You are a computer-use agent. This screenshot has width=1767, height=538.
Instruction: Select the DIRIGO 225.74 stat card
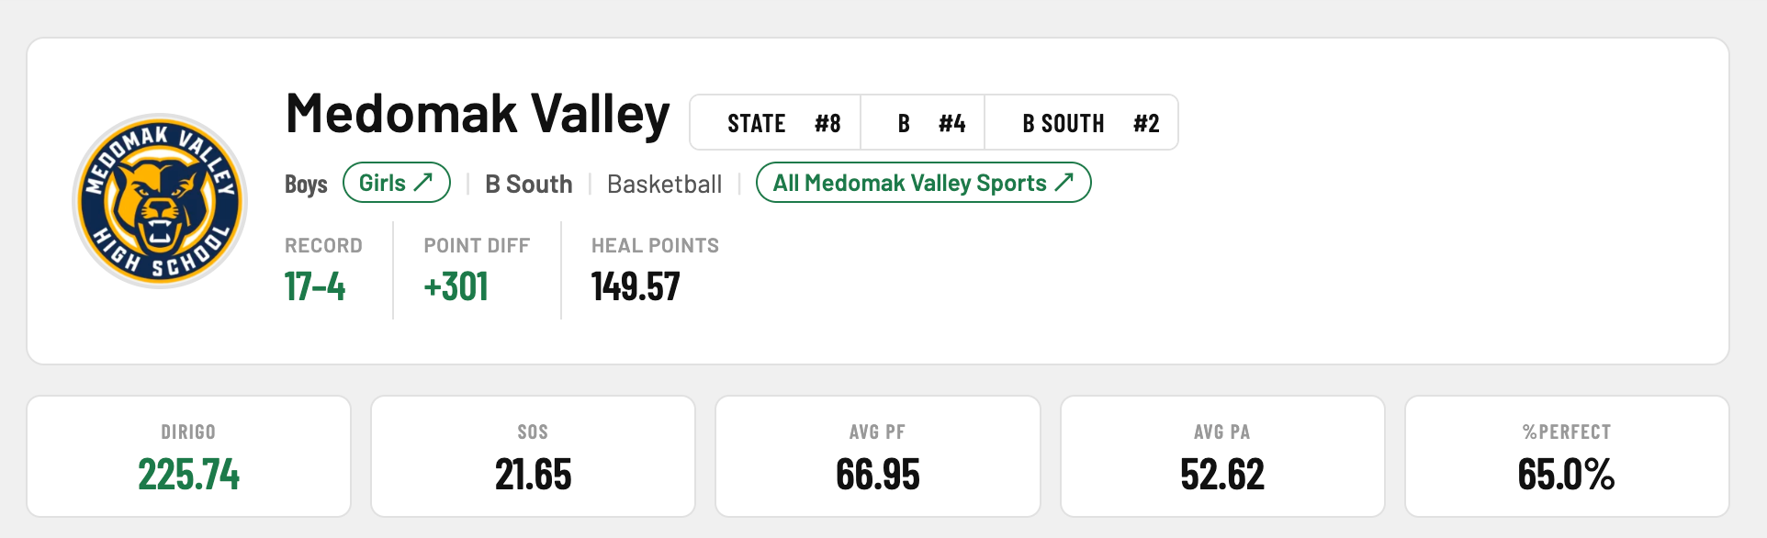coord(188,456)
